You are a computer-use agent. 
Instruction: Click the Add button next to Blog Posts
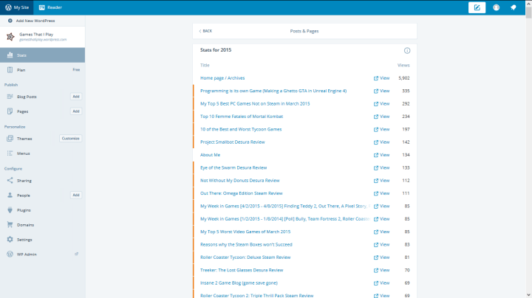76,97
